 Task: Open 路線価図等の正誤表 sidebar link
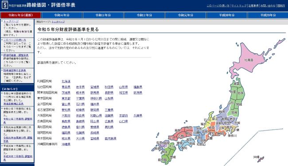point(15,71)
